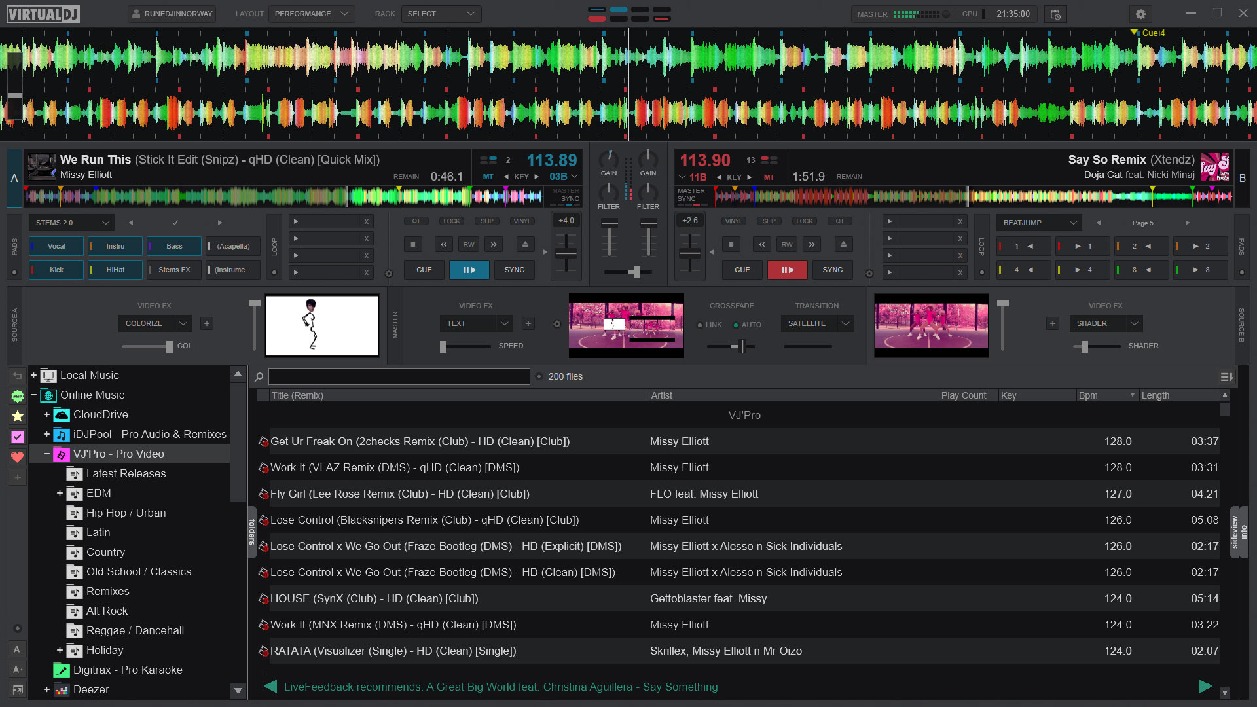This screenshot has height=707, width=1257.
Task: Click the search magnifier icon
Action: point(259,376)
